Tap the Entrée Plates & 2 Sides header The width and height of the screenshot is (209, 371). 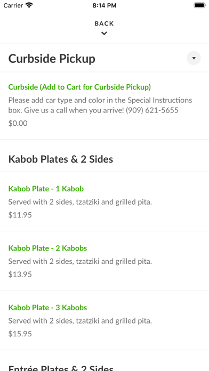[x=61, y=367]
